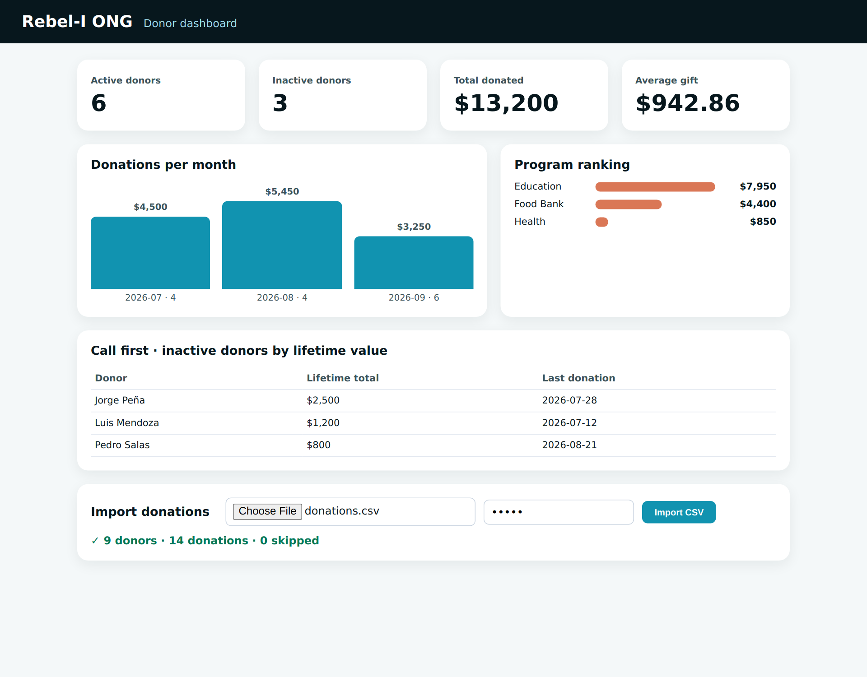Click the $800 lifetime total cell
The image size is (867, 677).
[x=318, y=445]
